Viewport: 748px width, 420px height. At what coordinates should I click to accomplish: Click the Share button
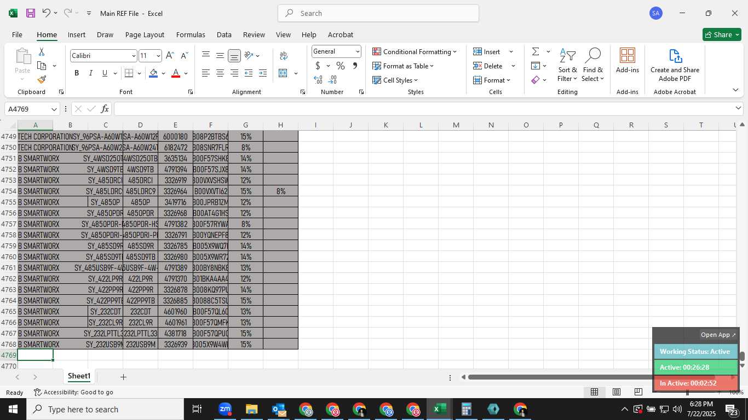point(722,34)
